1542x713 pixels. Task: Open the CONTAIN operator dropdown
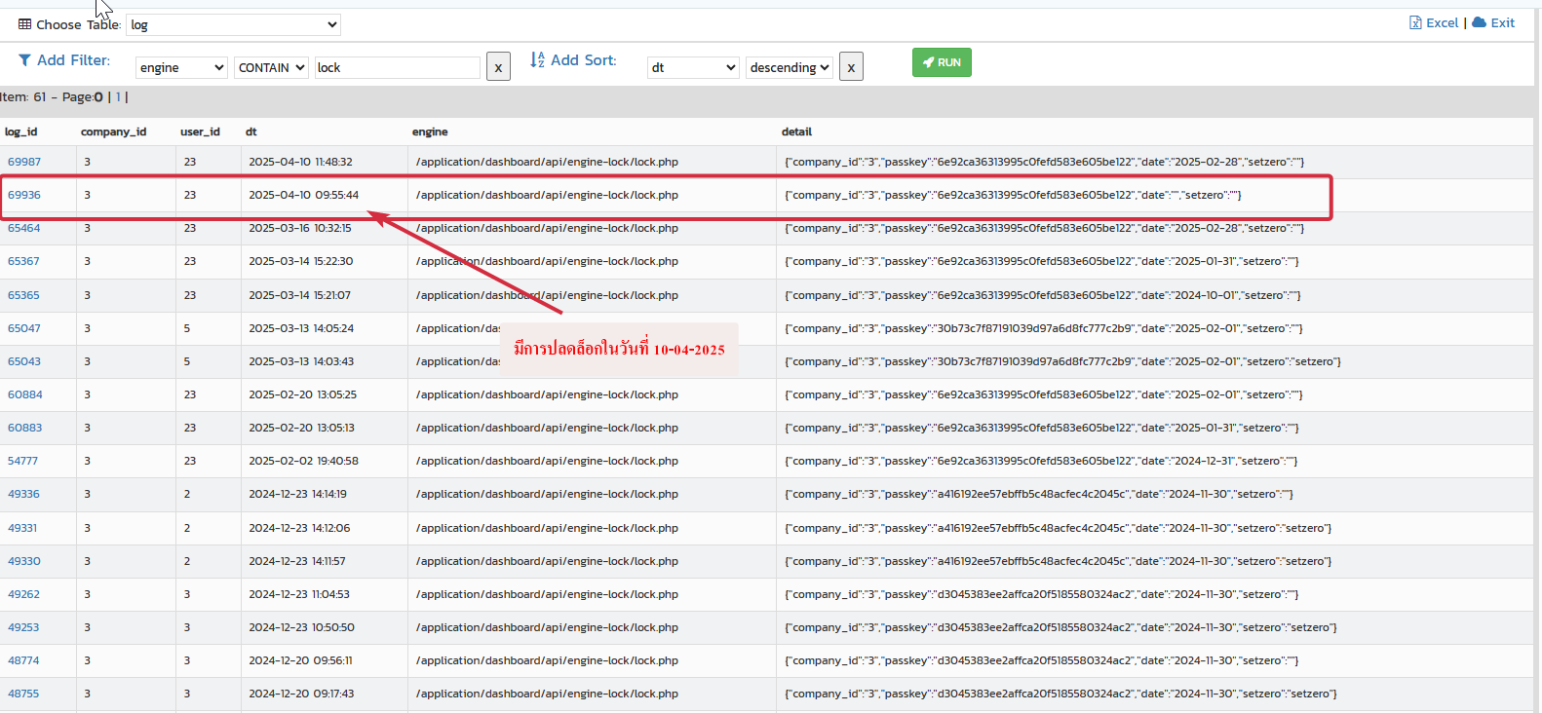[271, 67]
